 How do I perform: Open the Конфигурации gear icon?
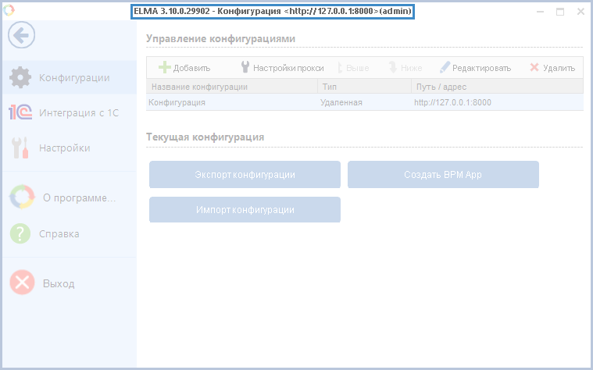point(20,77)
